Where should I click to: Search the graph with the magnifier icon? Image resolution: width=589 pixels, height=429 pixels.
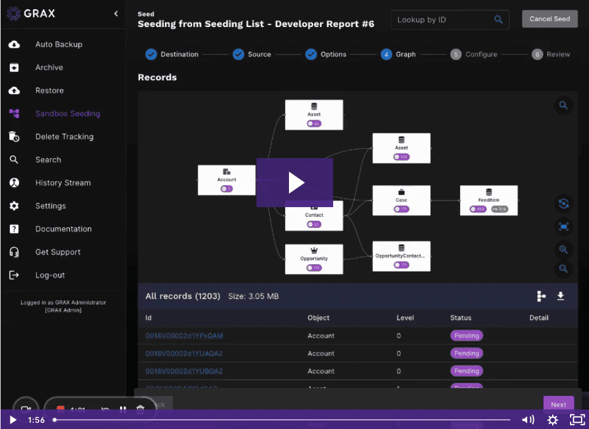(563, 105)
